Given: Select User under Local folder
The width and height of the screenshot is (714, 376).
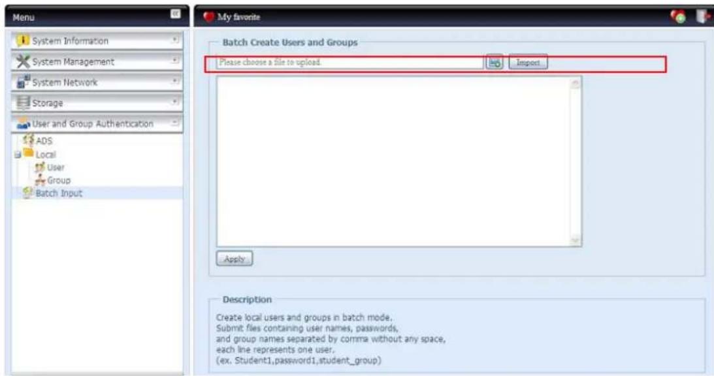Looking at the screenshot, I should coord(51,167).
